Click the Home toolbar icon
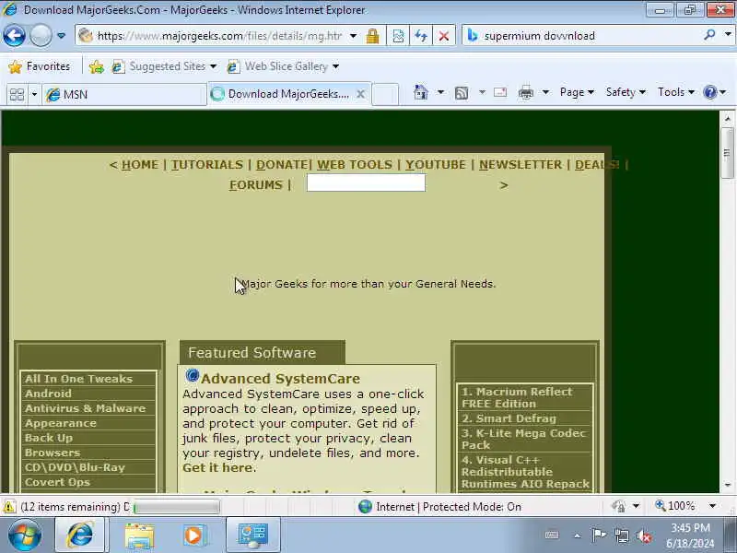Viewport: 737px width, 553px height. tap(421, 92)
